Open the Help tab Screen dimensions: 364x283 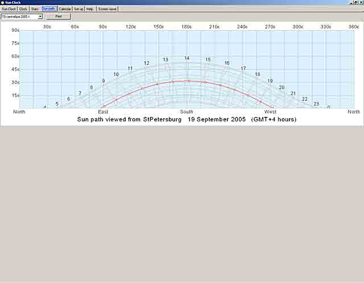point(90,9)
